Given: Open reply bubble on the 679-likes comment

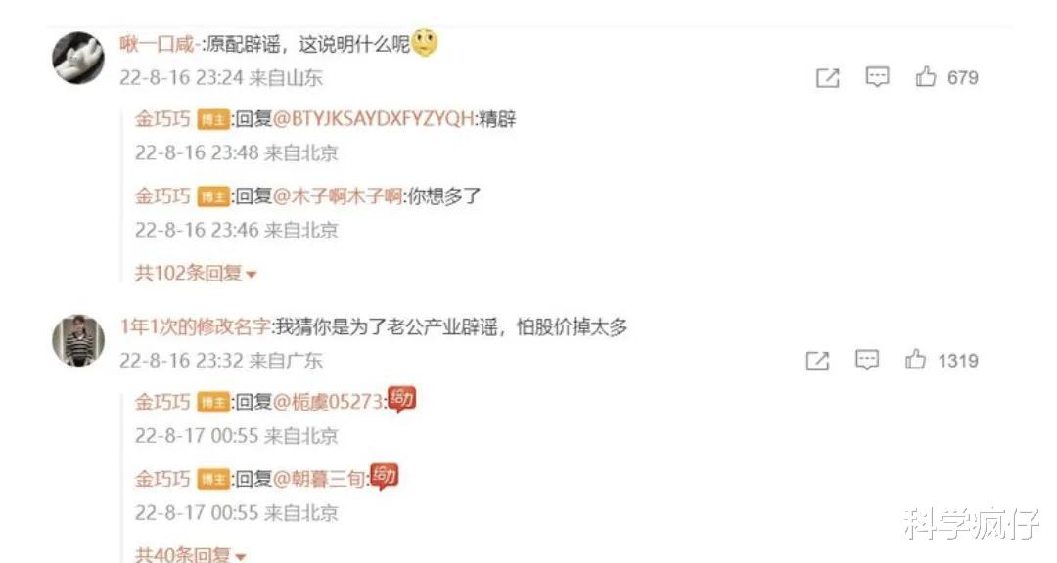Looking at the screenshot, I should click(x=877, y=77).
